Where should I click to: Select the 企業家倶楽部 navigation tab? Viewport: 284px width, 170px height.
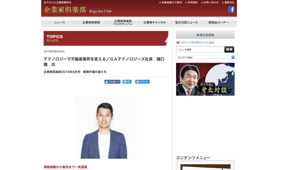(91, 22)
